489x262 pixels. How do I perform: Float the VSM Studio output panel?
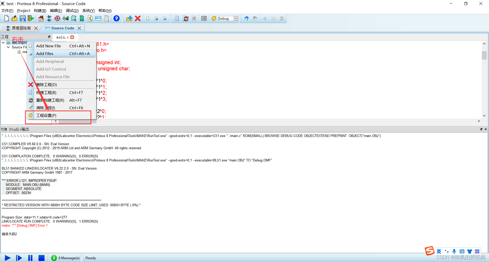pyautogui.click(x=481, y=129)
